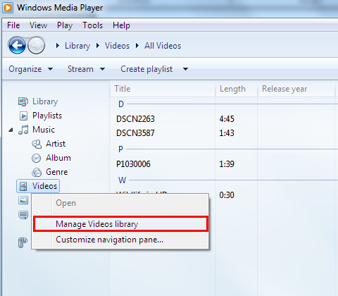
Task: Expand the breadcrumb arrow before Library
Action: pyautogui.click(x=58, y=46)
